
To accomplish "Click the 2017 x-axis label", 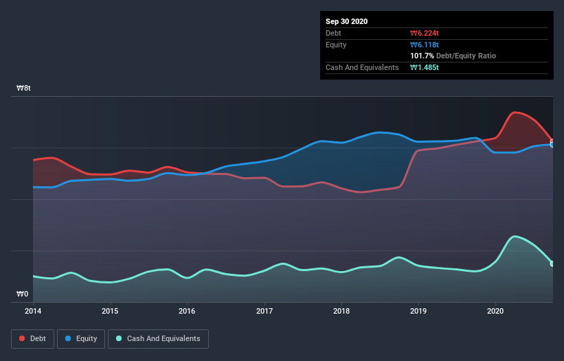I will pyautogui.click(x=264, y=311).
